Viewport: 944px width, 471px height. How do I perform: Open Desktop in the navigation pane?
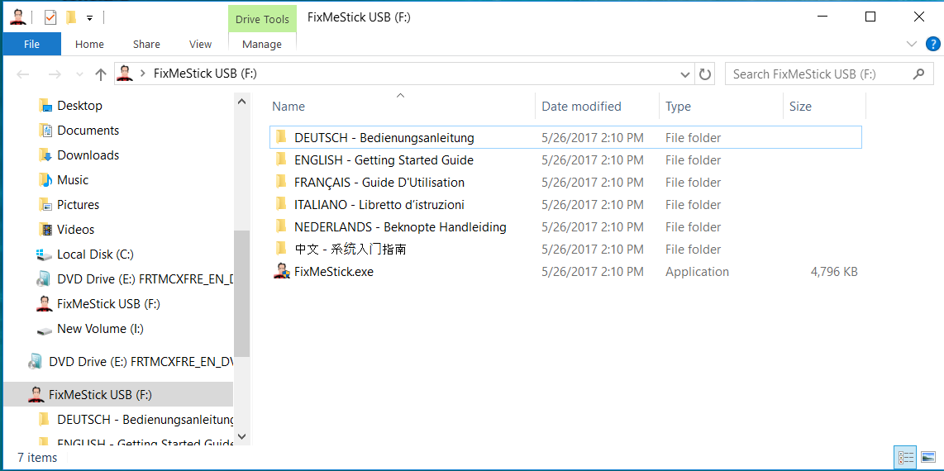point(79,105)
